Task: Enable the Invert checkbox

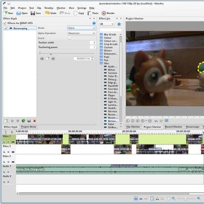Action: tap(69, 38)
